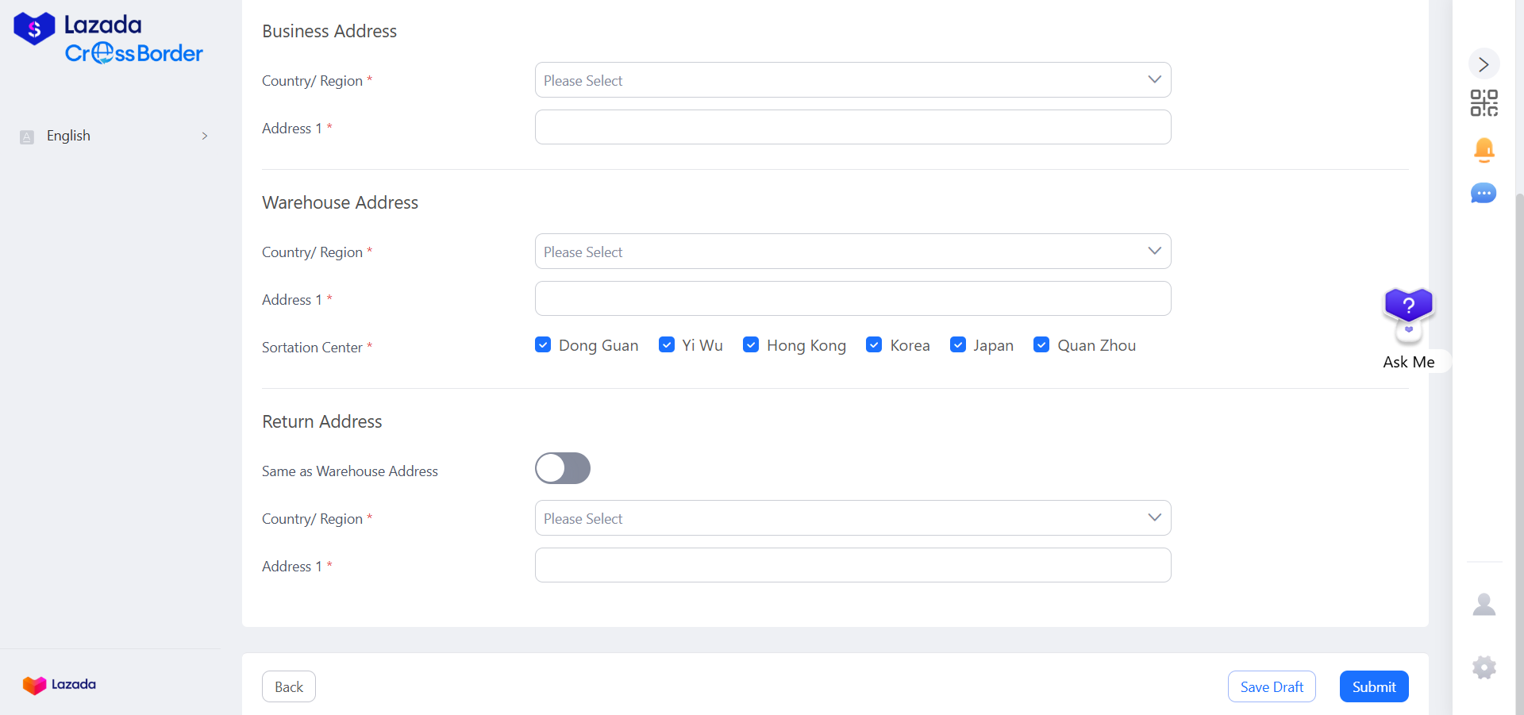Click the Ask Me help assistant icon
This screenshot has height=715, width=1524.
[x=1408, y=315]
